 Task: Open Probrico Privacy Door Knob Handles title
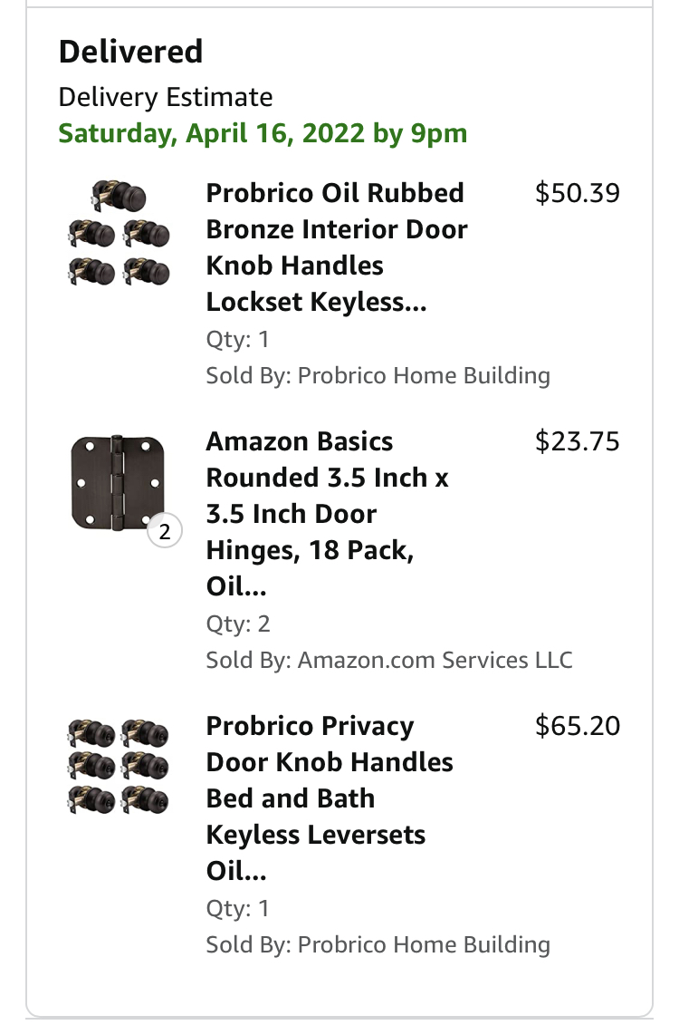click(328, 798)
